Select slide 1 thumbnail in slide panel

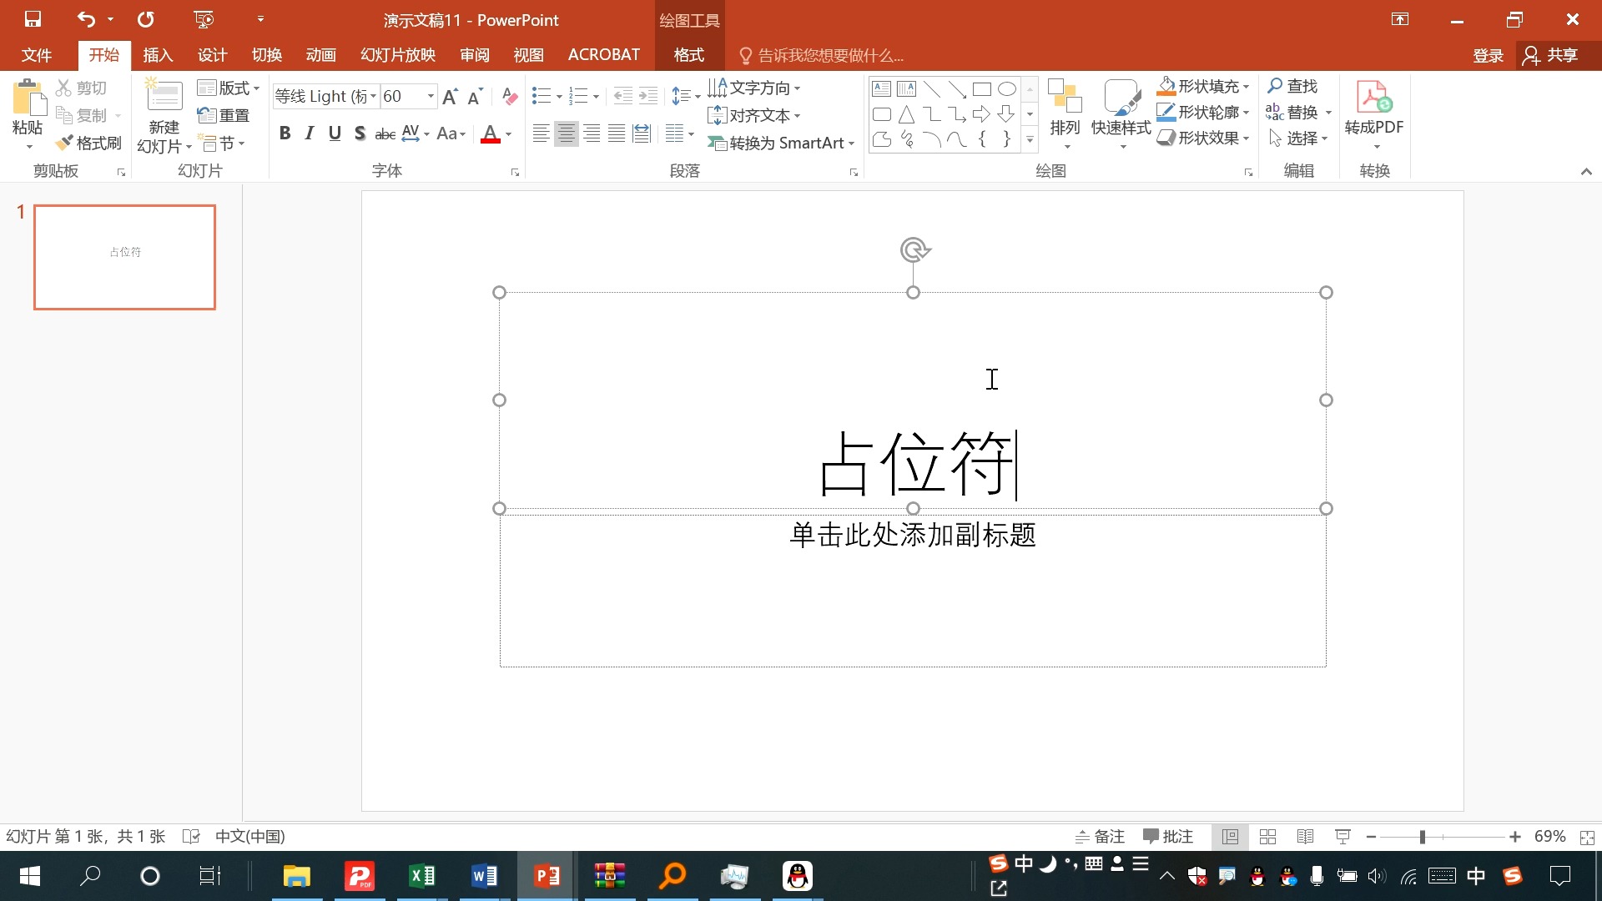[123, 257]
